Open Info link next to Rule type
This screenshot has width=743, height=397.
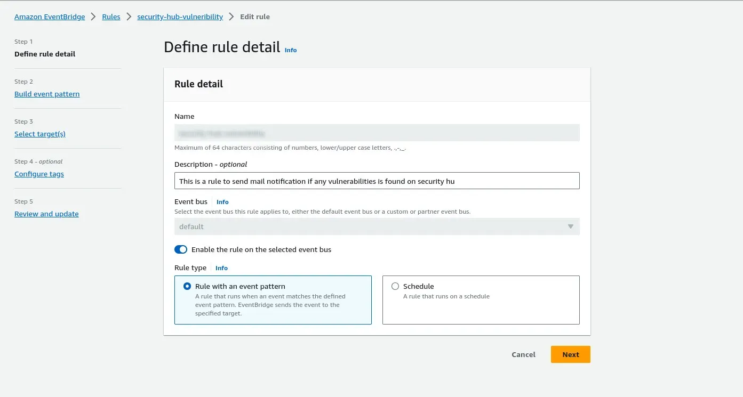coord(221,268)
